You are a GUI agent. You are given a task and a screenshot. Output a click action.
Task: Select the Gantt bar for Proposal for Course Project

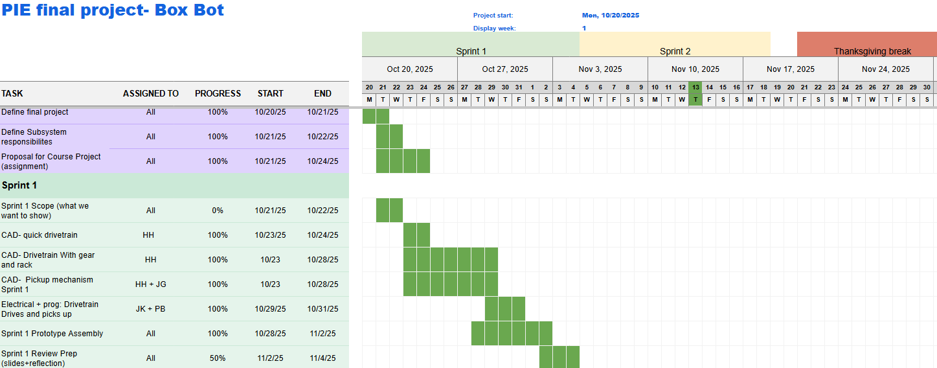(x=403, y=161)
